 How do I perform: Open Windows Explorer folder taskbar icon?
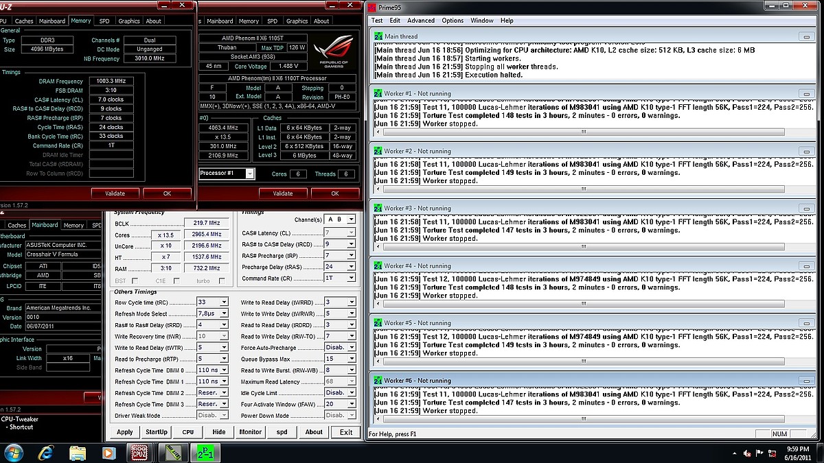point(78,453)
